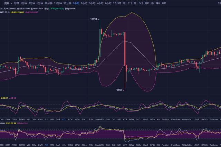Choose the 15分钟 interval
The width and height of the screenshot is (221, 147).
click(58, 3)
